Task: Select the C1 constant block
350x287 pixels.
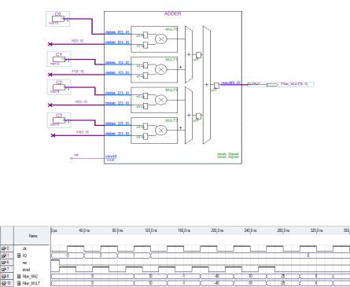Action: [x=59, y=59]
